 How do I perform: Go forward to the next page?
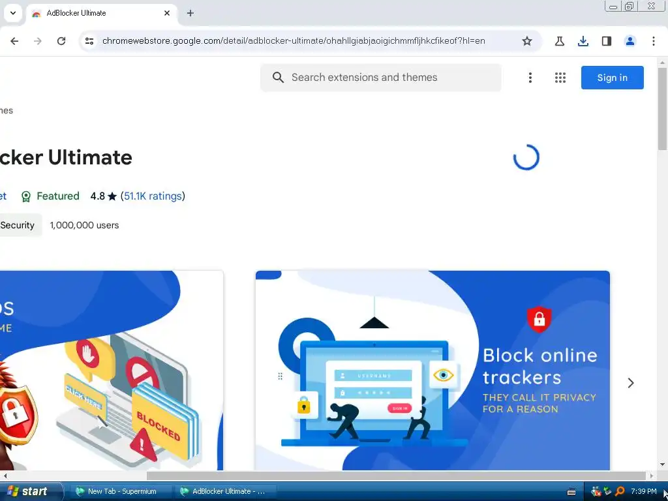click(x=38, y=41)
